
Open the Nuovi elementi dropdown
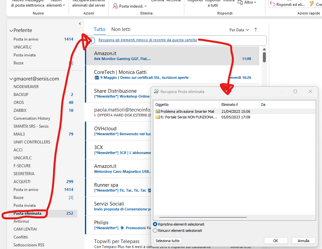click(56, 5)
